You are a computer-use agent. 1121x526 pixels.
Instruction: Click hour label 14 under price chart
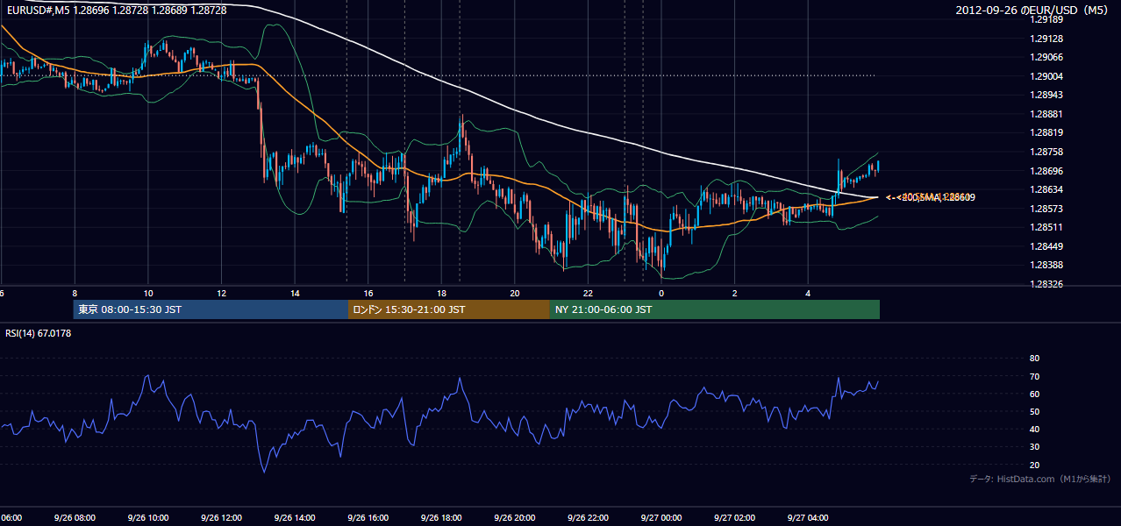point(295,293)
